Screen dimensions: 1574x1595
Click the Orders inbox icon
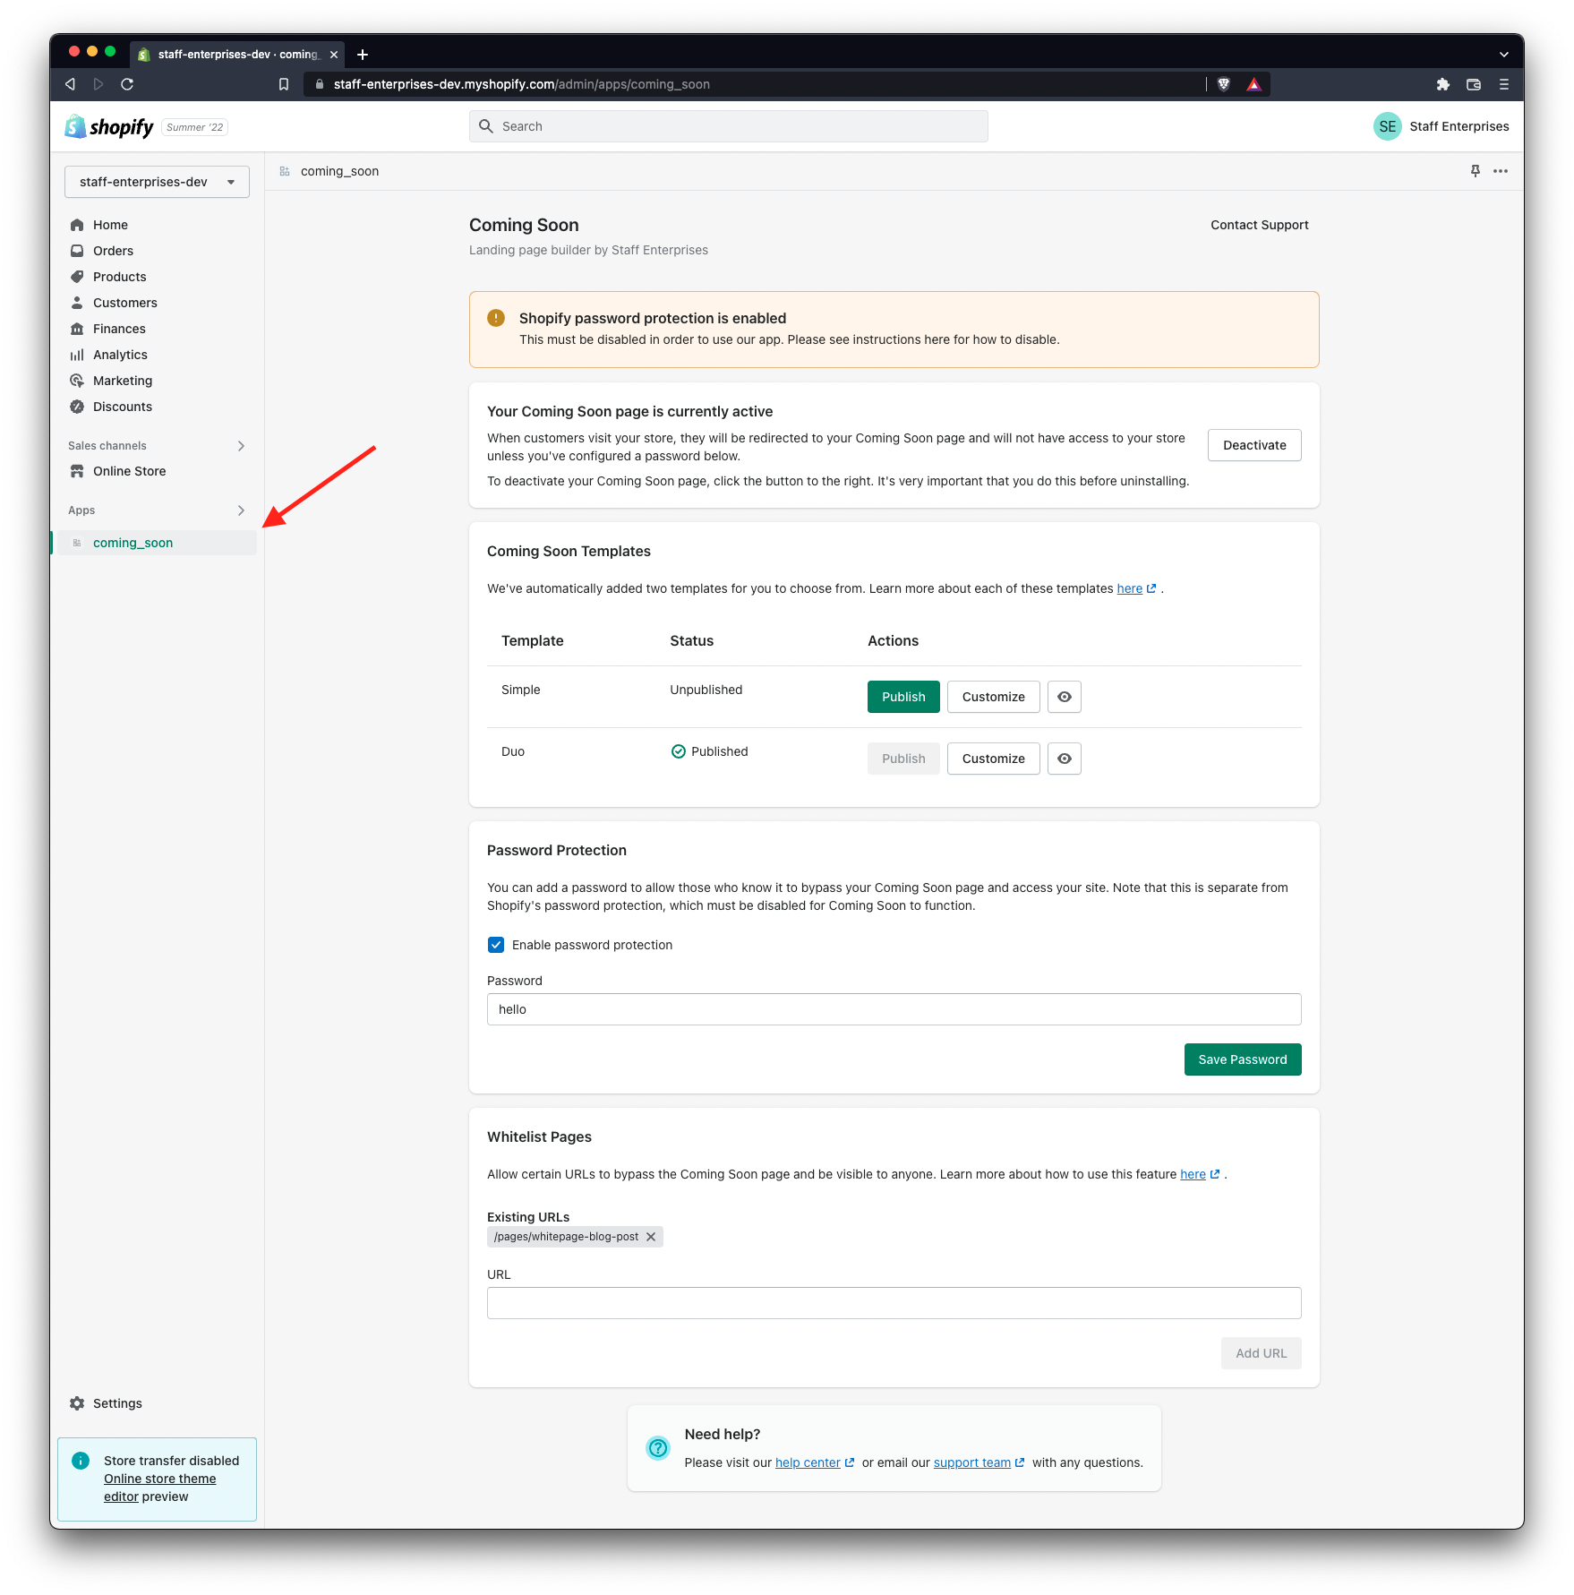point(77,251)
